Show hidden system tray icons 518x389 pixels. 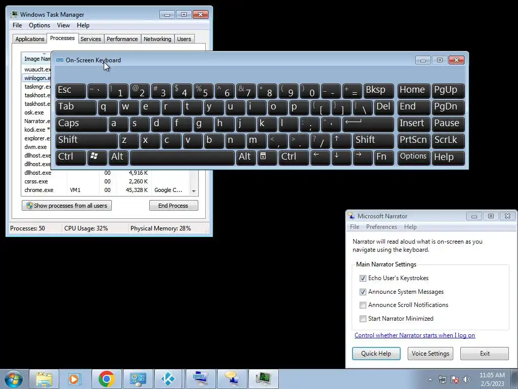click(x=430, y=379)
